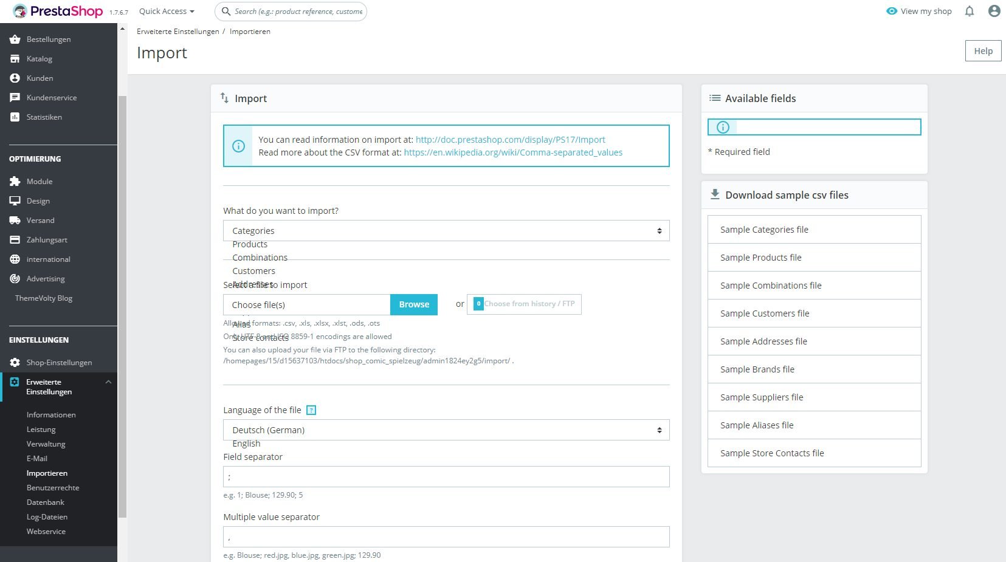Viewport: 1006px width, 562px height.
Task: Click the Help button
Action: [983, 51]
